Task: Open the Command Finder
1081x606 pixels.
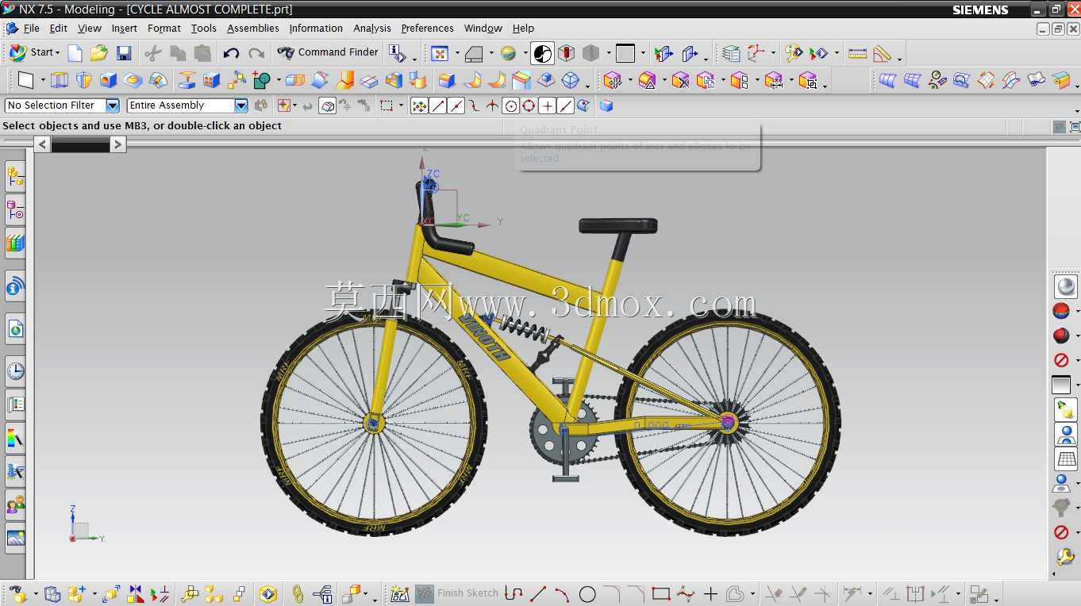Action: click(x=328, y=52)
